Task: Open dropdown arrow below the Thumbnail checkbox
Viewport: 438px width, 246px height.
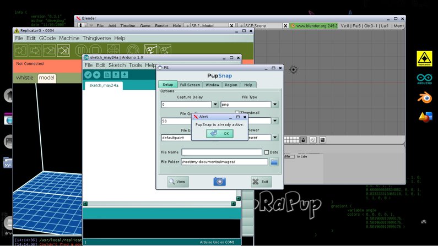Action: [x=275, y=121]
